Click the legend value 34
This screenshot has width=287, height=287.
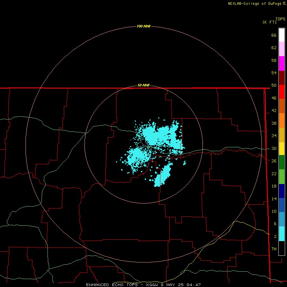click(274, 136)
